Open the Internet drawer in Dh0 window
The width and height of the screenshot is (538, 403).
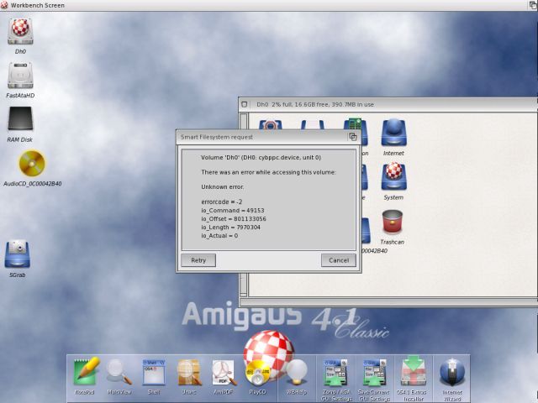(x=393, y=133)
